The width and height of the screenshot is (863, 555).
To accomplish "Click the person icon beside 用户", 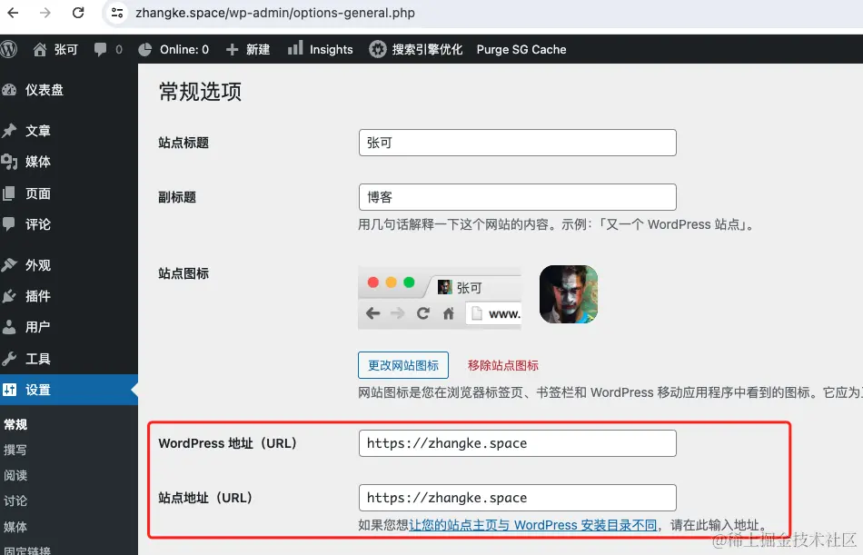I will 9,326.
